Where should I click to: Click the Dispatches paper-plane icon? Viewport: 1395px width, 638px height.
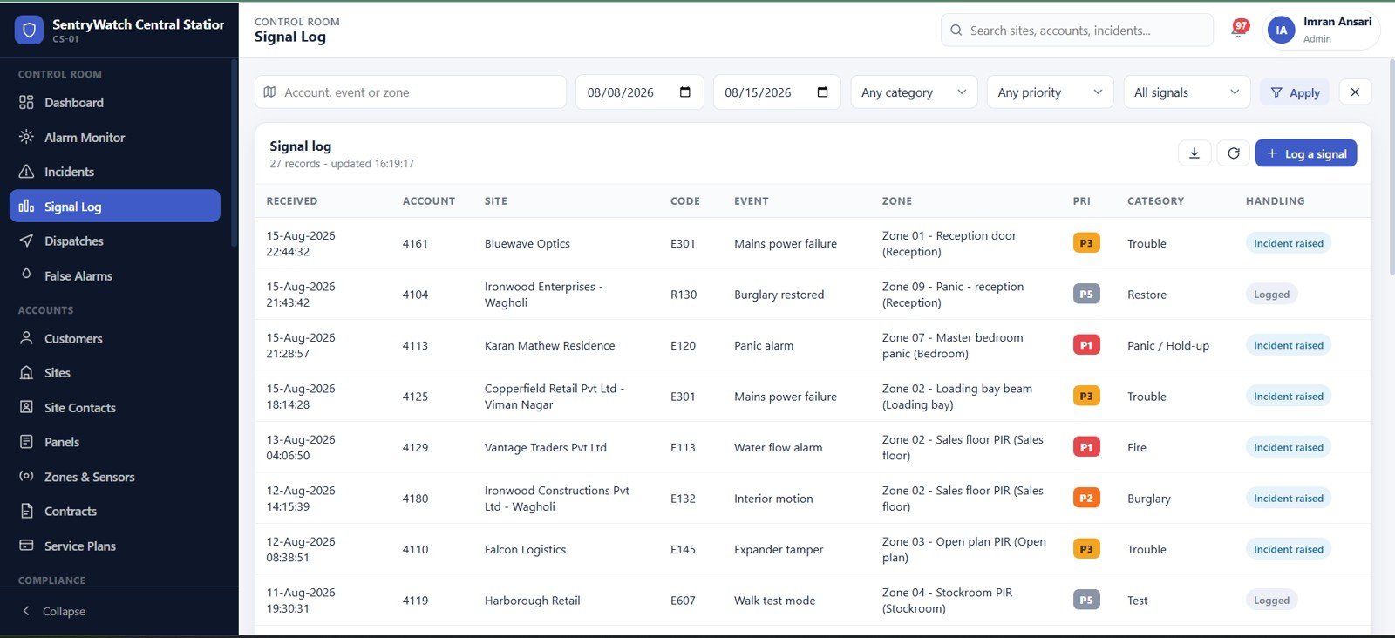[26, 241]
